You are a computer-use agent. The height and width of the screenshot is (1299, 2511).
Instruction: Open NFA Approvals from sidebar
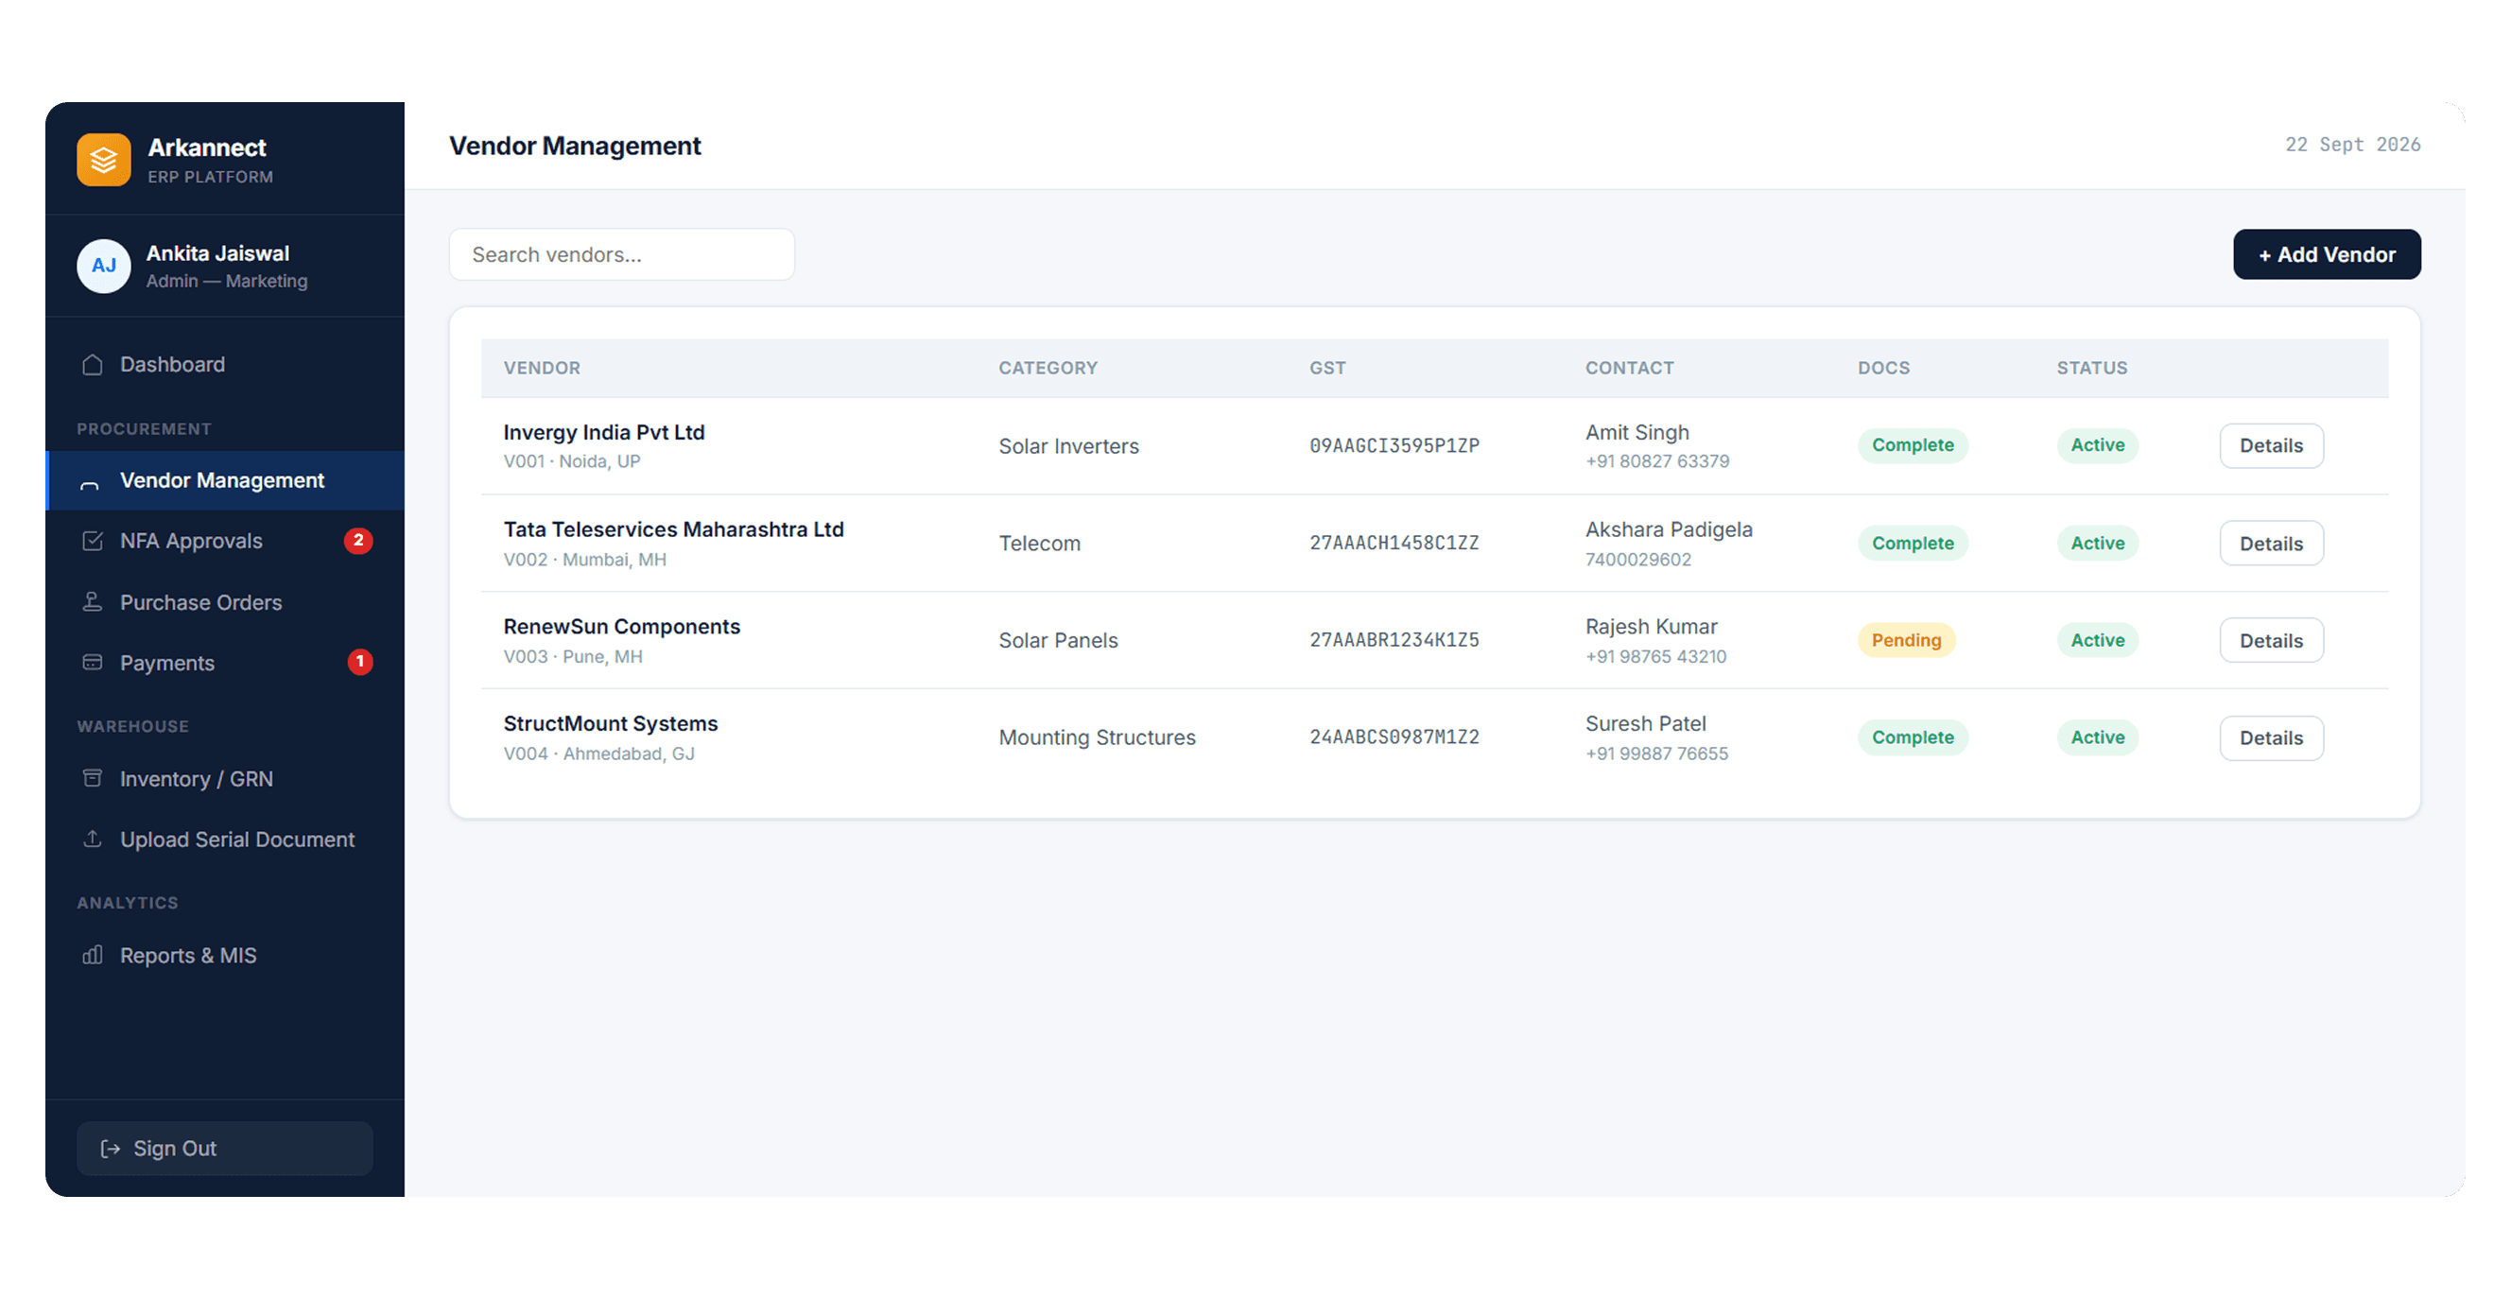pos(225,541)
